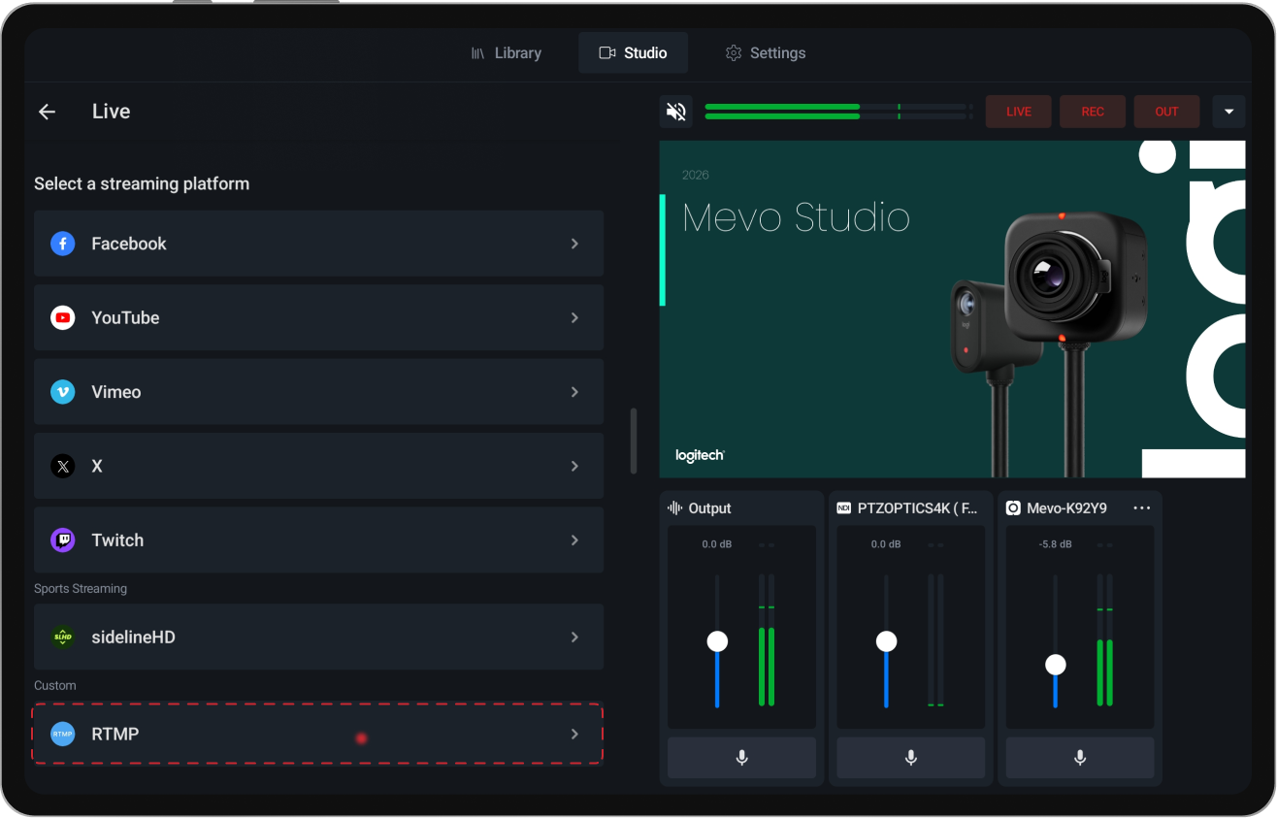Expand the arrow next to OUT button
This screenshot has height=818, width=1277.
[x=1228, y=111]
